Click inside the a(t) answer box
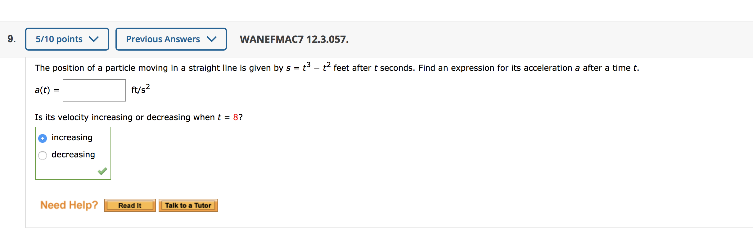 point(94,90)
